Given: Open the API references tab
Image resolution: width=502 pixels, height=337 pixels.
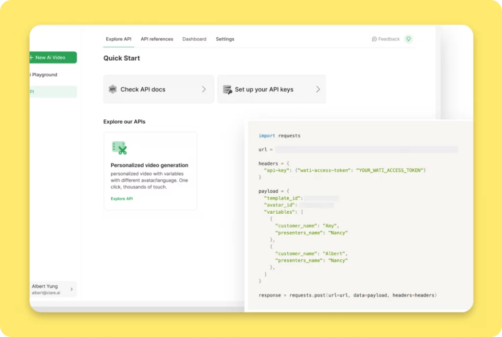Looking at the screenshot, I should coord(157,39).
